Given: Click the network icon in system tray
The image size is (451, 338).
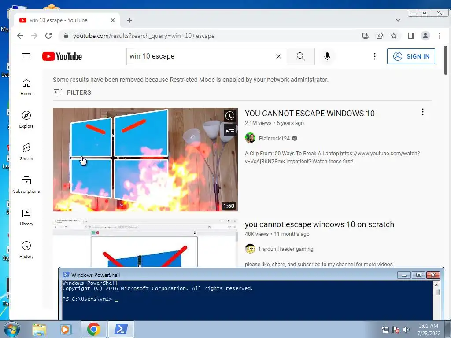Looking at the screenshot, I should point(385,330).
